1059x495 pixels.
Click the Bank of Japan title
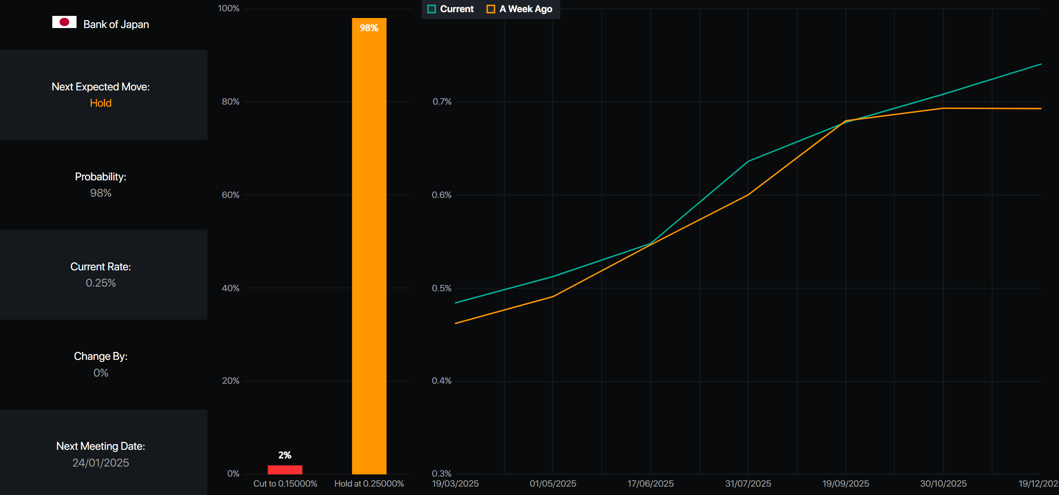116,24
